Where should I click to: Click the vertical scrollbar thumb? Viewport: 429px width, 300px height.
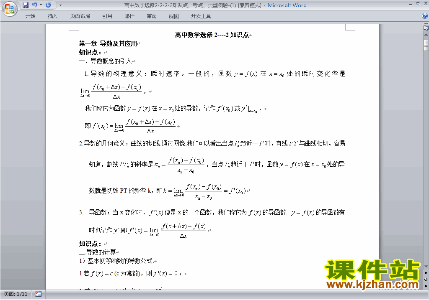click(426, 45)
